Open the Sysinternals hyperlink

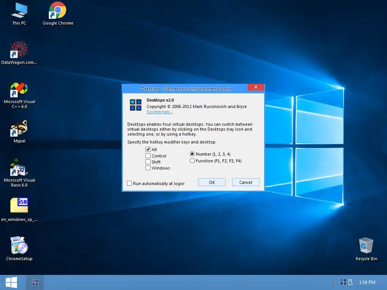[x=160, y=112]
